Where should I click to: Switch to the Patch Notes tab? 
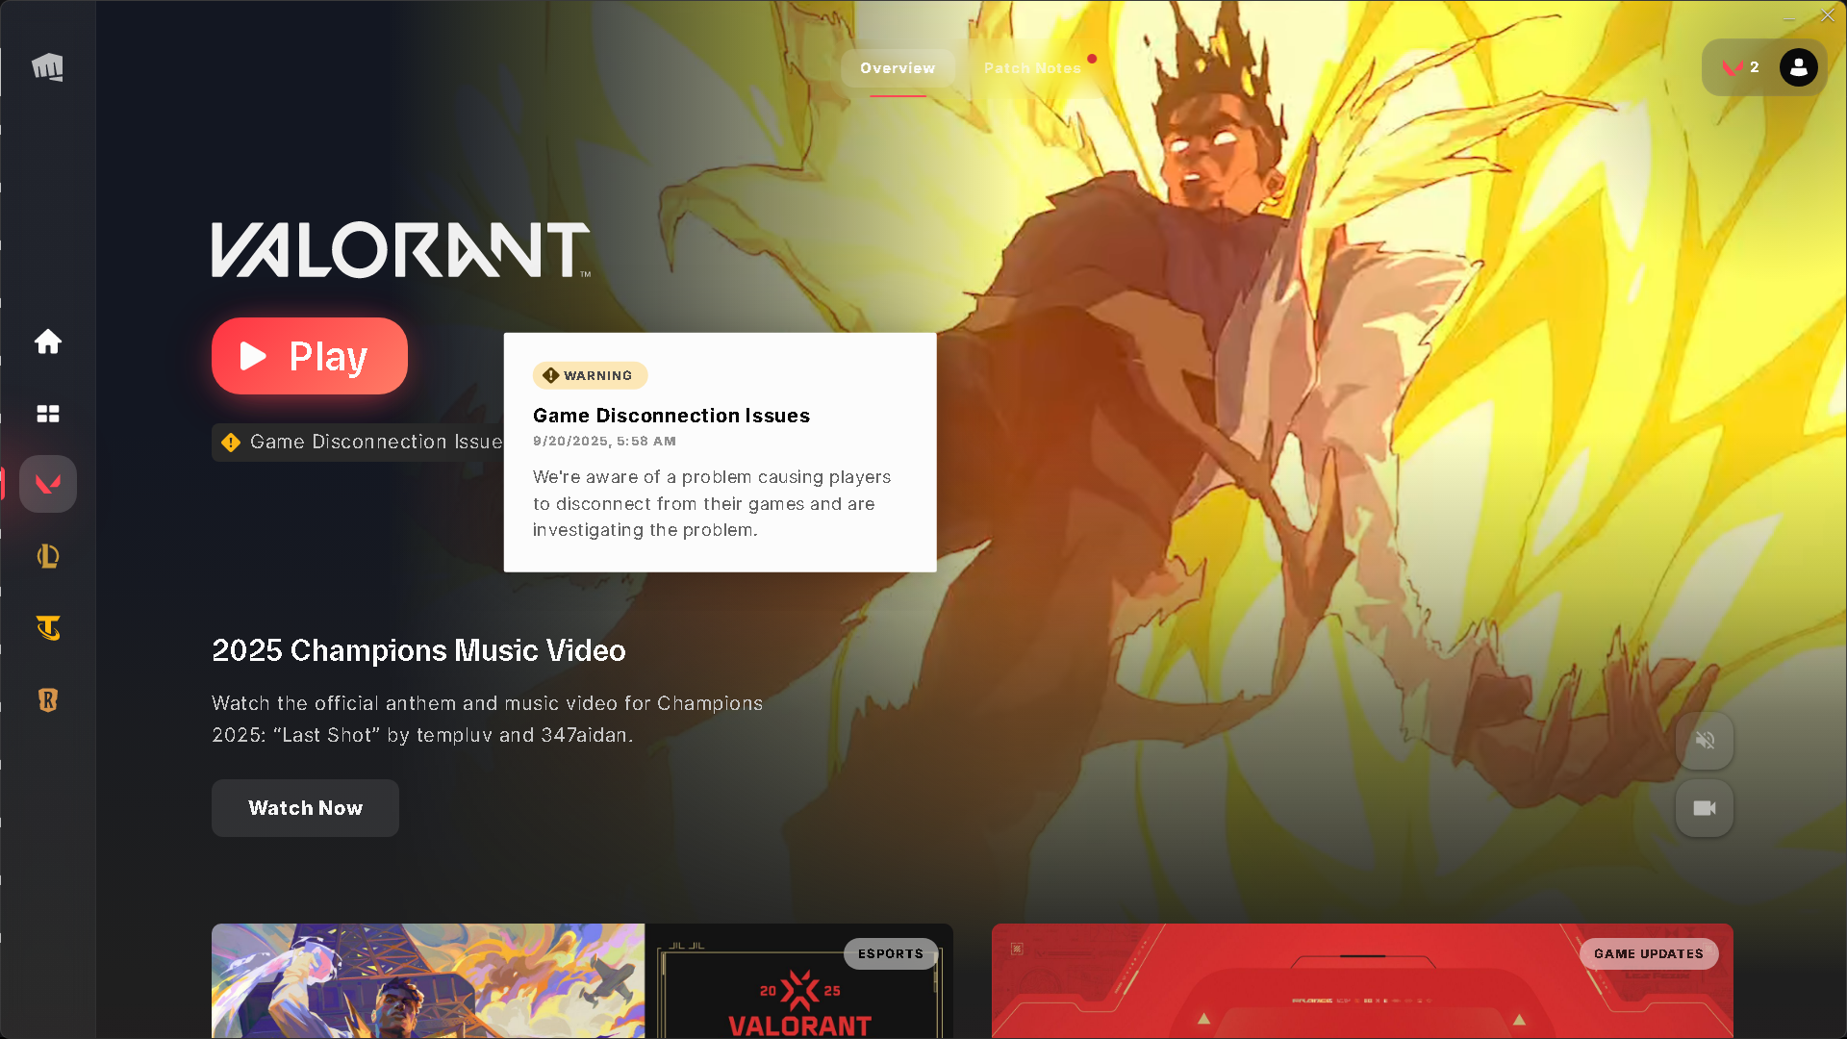pos(1032,68)
